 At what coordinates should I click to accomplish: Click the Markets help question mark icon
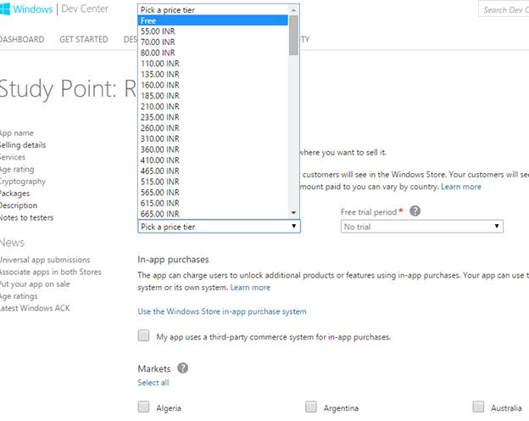click(182, 368)
